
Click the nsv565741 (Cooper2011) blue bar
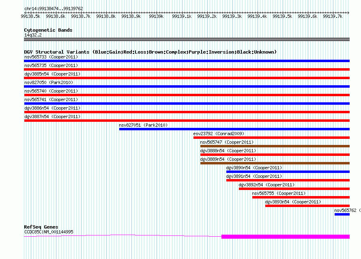click(x=187, y=104)
